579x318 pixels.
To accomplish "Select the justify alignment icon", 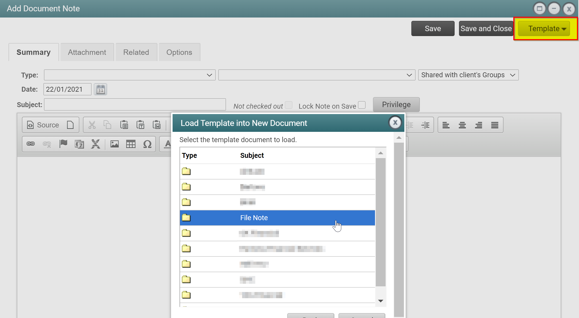I will coord(495,125).
